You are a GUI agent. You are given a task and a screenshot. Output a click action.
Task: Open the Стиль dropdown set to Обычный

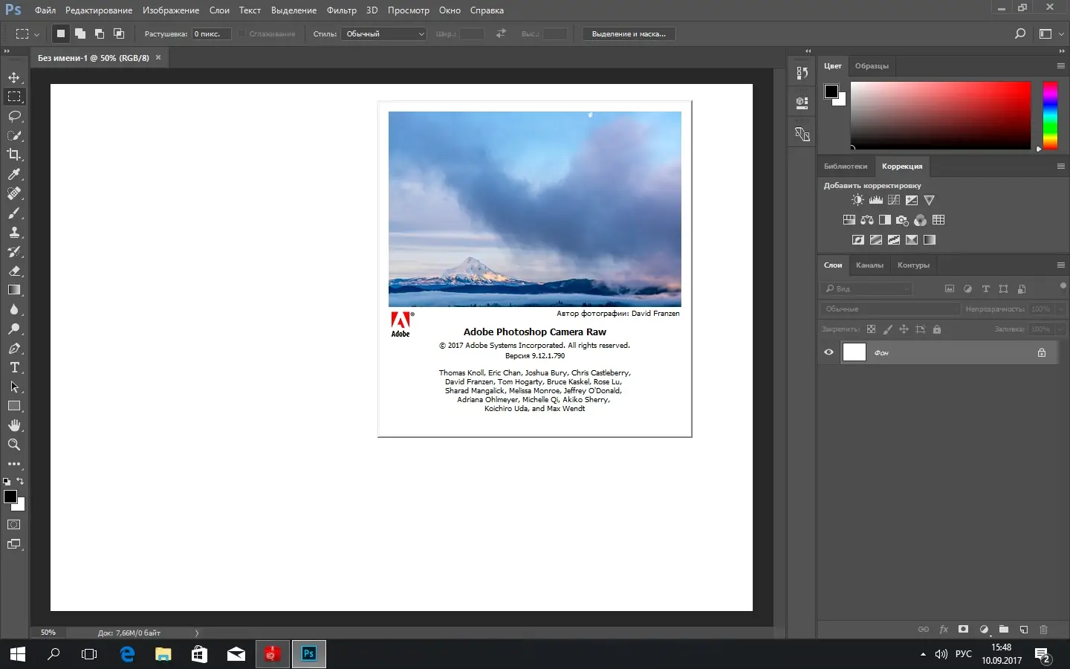tap(383, 34)
